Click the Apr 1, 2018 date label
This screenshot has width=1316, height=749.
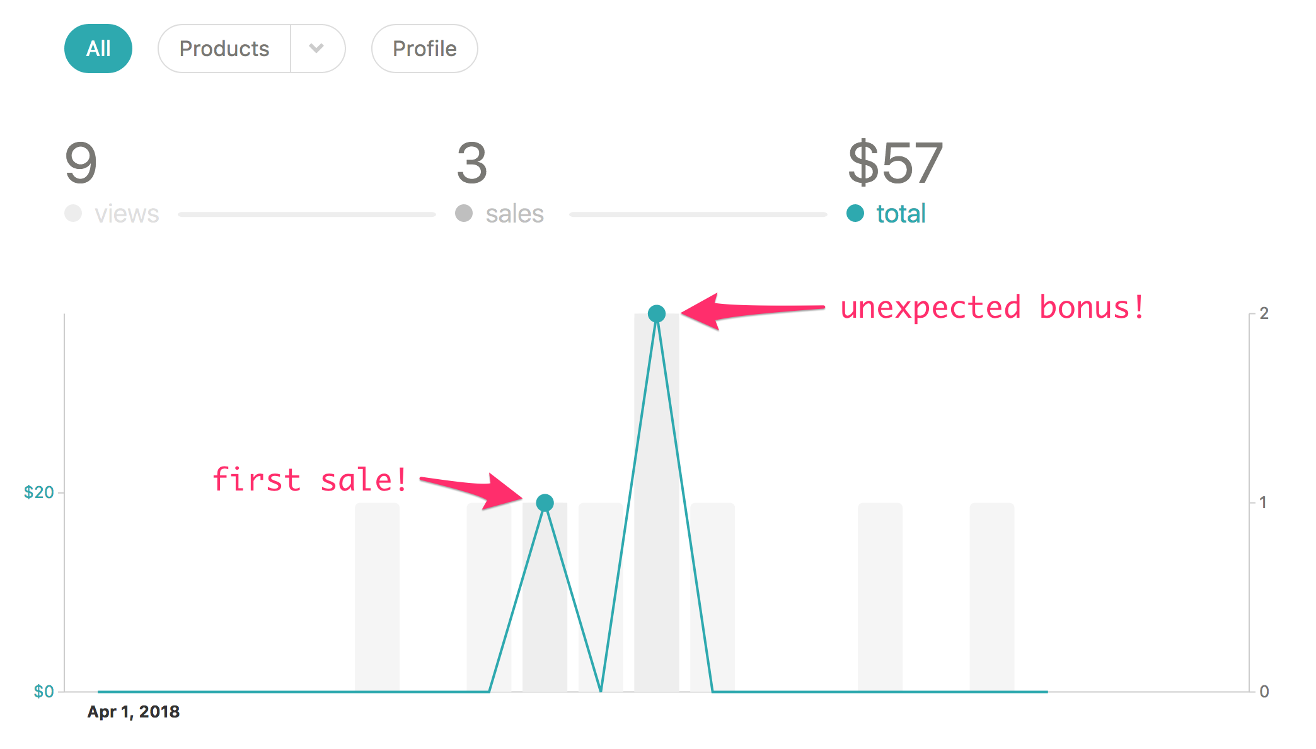point(134,712)
